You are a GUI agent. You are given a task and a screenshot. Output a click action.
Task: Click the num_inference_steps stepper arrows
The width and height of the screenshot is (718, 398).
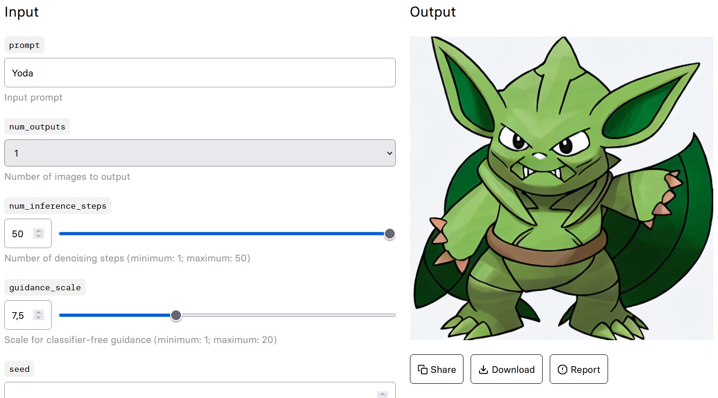(x=39, y=233)
